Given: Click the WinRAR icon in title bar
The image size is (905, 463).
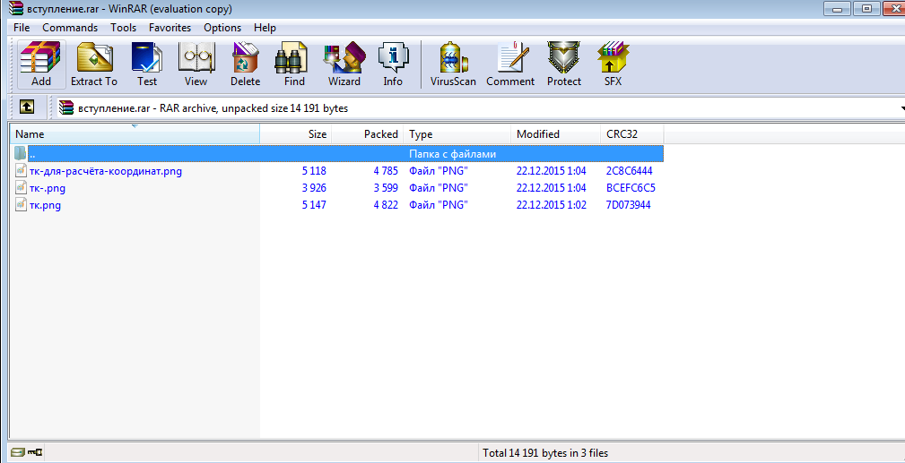Looking at the screenshot, I should (17, 9).
